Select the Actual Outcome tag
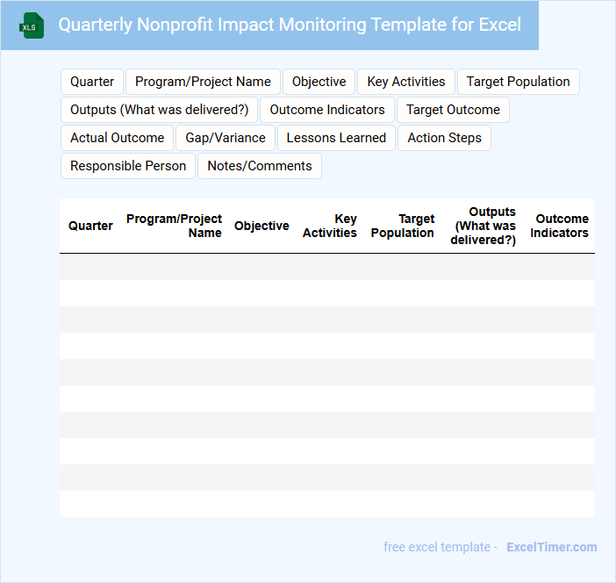This screenshot has width=616, height=583. 117,138
